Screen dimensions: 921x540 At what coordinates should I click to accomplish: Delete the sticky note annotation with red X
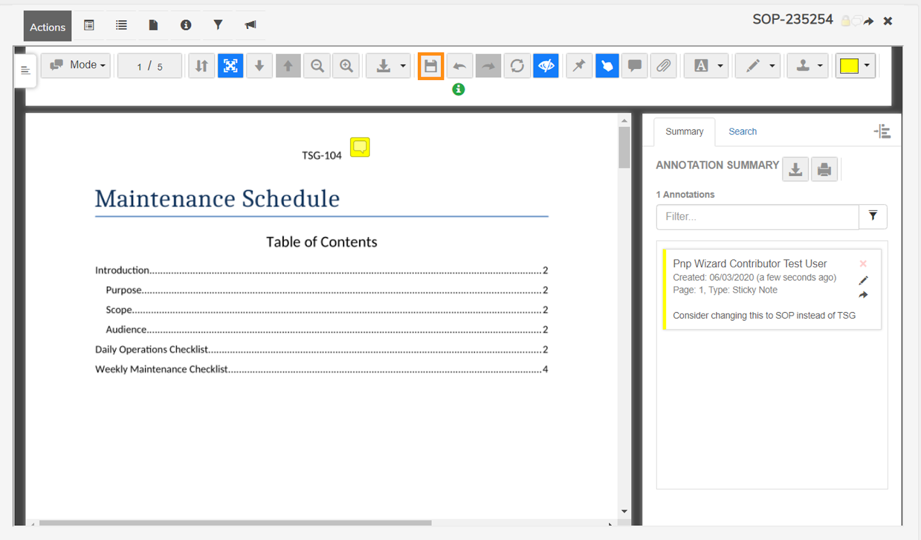[863, 264]
